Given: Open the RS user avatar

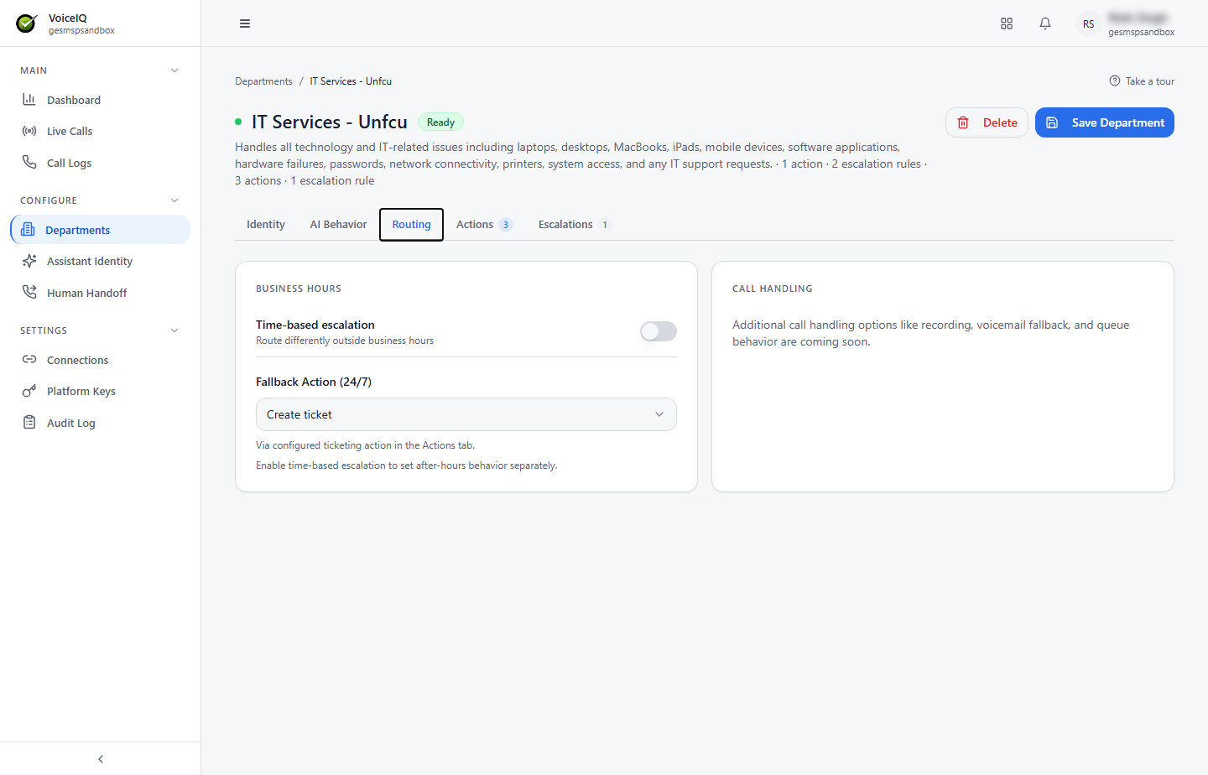Looking at the screenshot, I should coord(1088,23).
